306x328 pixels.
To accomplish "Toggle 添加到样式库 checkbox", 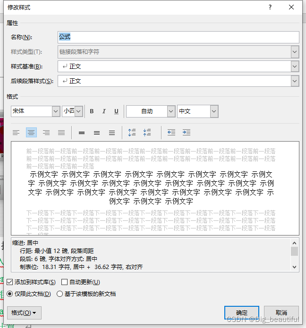I will click(x=10, y=282).
